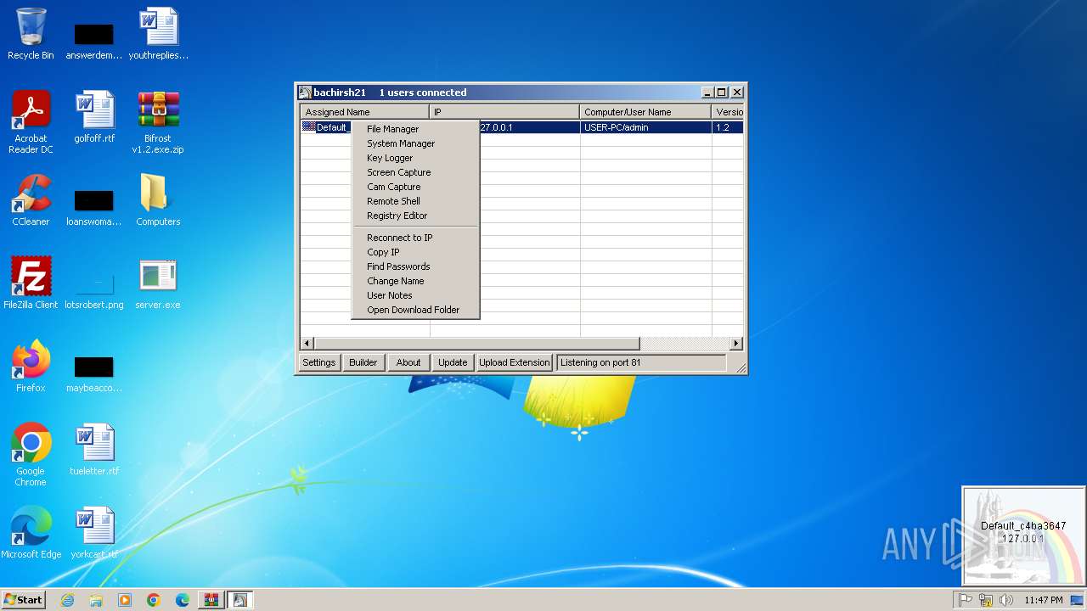Image resolution: width=1087 pixels, height=611 pixels.
Task: Select answerdem desktop file icon
Action: tap(94, 41)
